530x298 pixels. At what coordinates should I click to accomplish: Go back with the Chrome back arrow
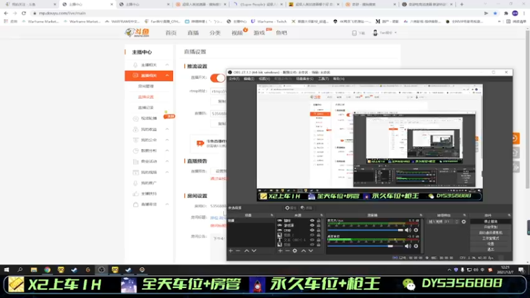coord(6,13)
